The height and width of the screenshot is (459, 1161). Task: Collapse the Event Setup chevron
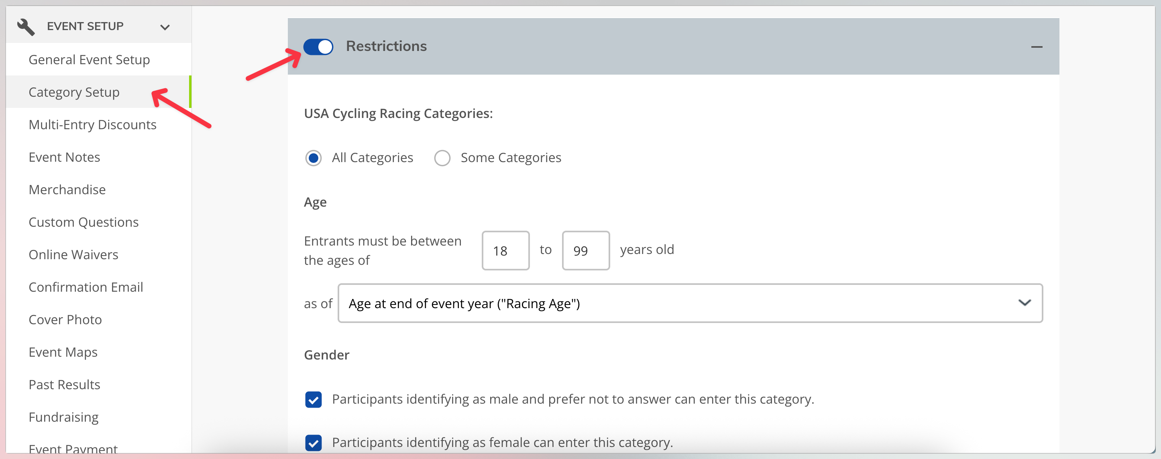165,27
